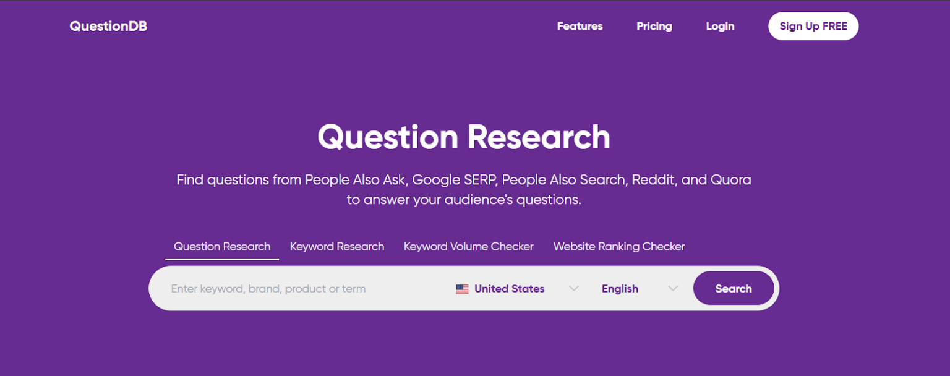Click the Search button
This screenshot has height=376, width=950.
[x=734, y=288]
